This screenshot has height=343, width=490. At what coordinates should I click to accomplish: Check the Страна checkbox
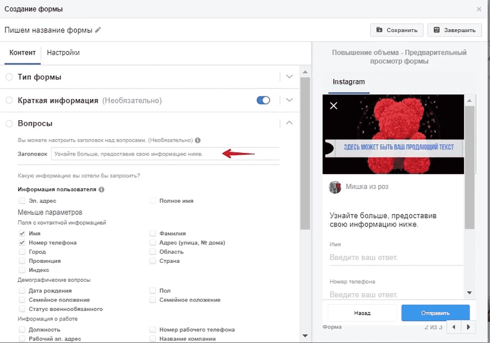click(152, 260)
